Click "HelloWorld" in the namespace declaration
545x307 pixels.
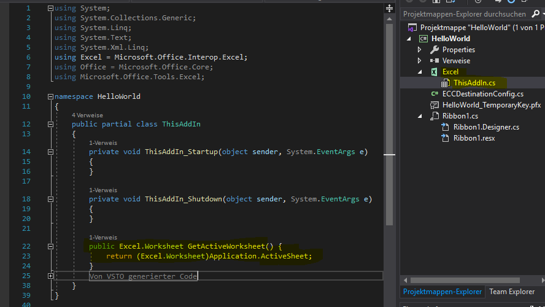tap(119, 96)
